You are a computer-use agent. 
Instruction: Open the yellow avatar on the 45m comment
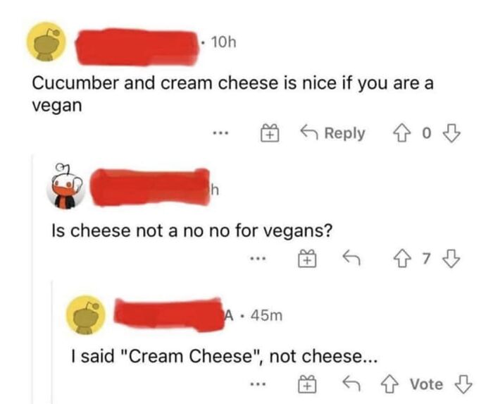pyautogui.click(x=86, y=316)
